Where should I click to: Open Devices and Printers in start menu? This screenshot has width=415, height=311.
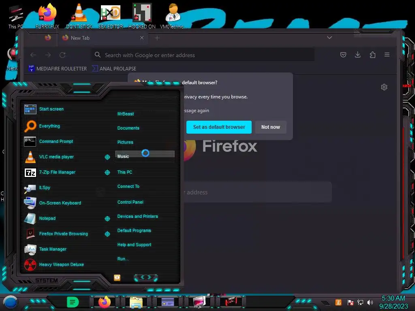(x=138, y=216)
